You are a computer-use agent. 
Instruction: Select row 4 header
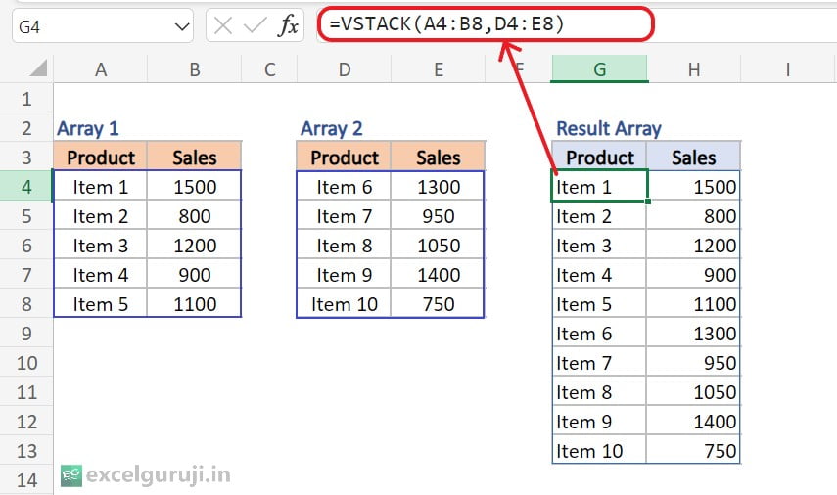coord(26,187)
